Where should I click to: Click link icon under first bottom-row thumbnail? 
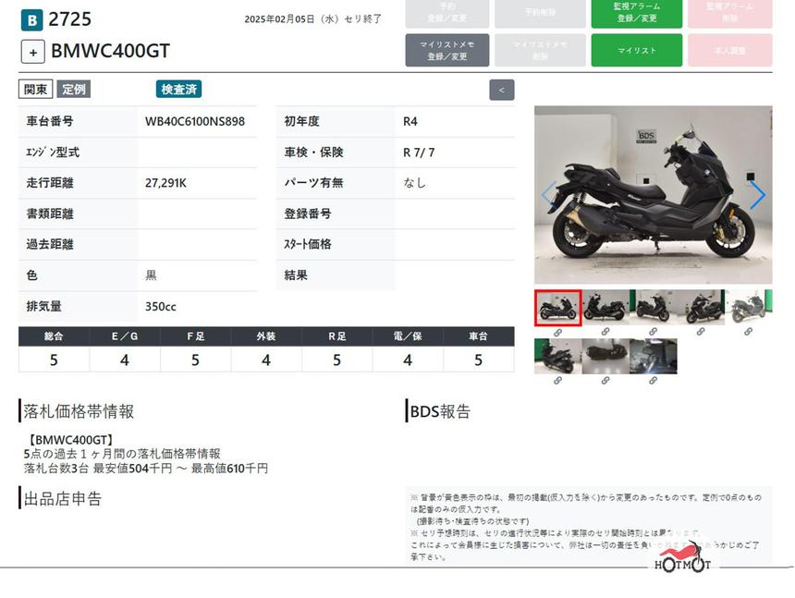[x=557, y=380]
